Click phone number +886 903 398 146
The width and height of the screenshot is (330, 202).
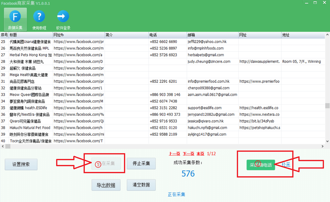pyautogui.click(x=165, y=95)
